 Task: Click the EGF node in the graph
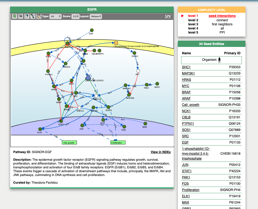click(92, 30)
